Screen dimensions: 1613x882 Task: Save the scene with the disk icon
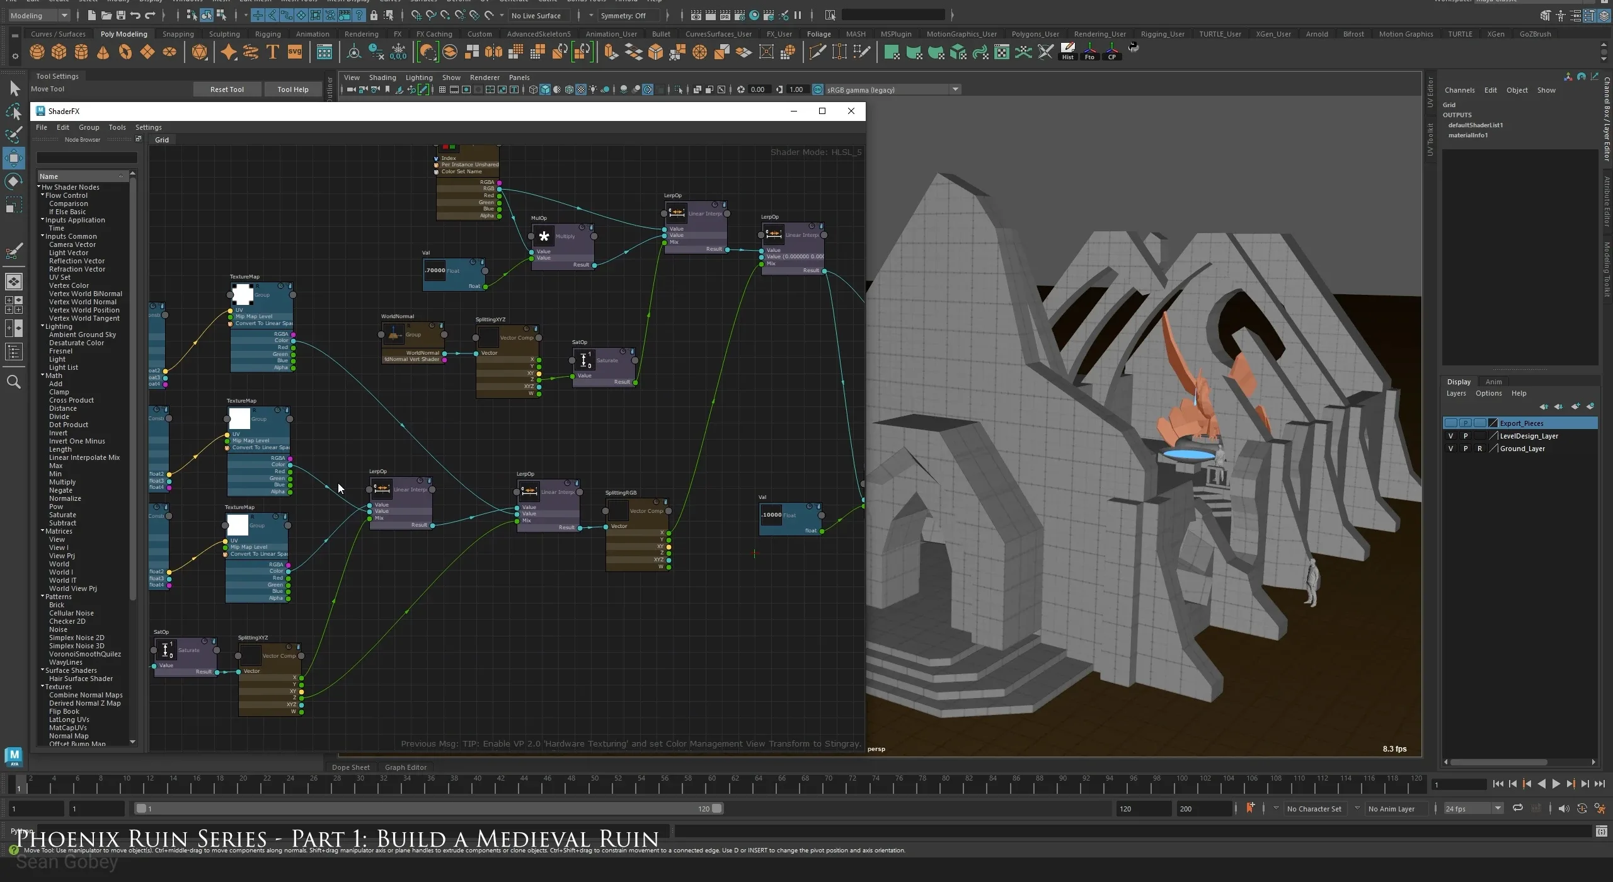121,15
